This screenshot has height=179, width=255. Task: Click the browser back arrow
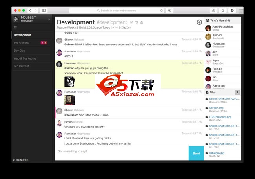coord(30,11)
